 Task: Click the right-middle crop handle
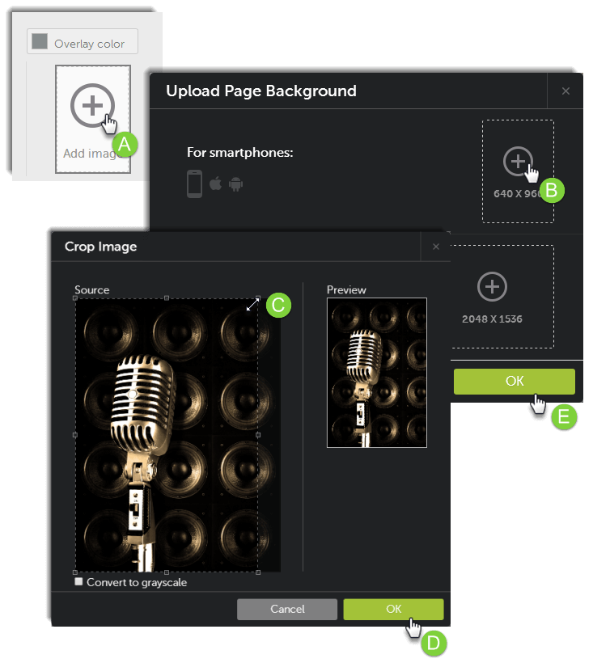click(x=258, y=435)
